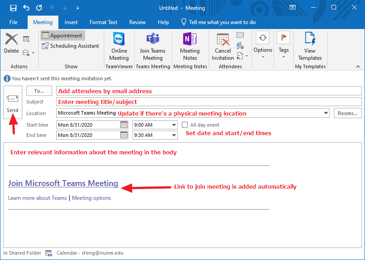Open OneNote Meeting Notes
This screenshot has width=365, height=260.
click(x=190, y=47)
